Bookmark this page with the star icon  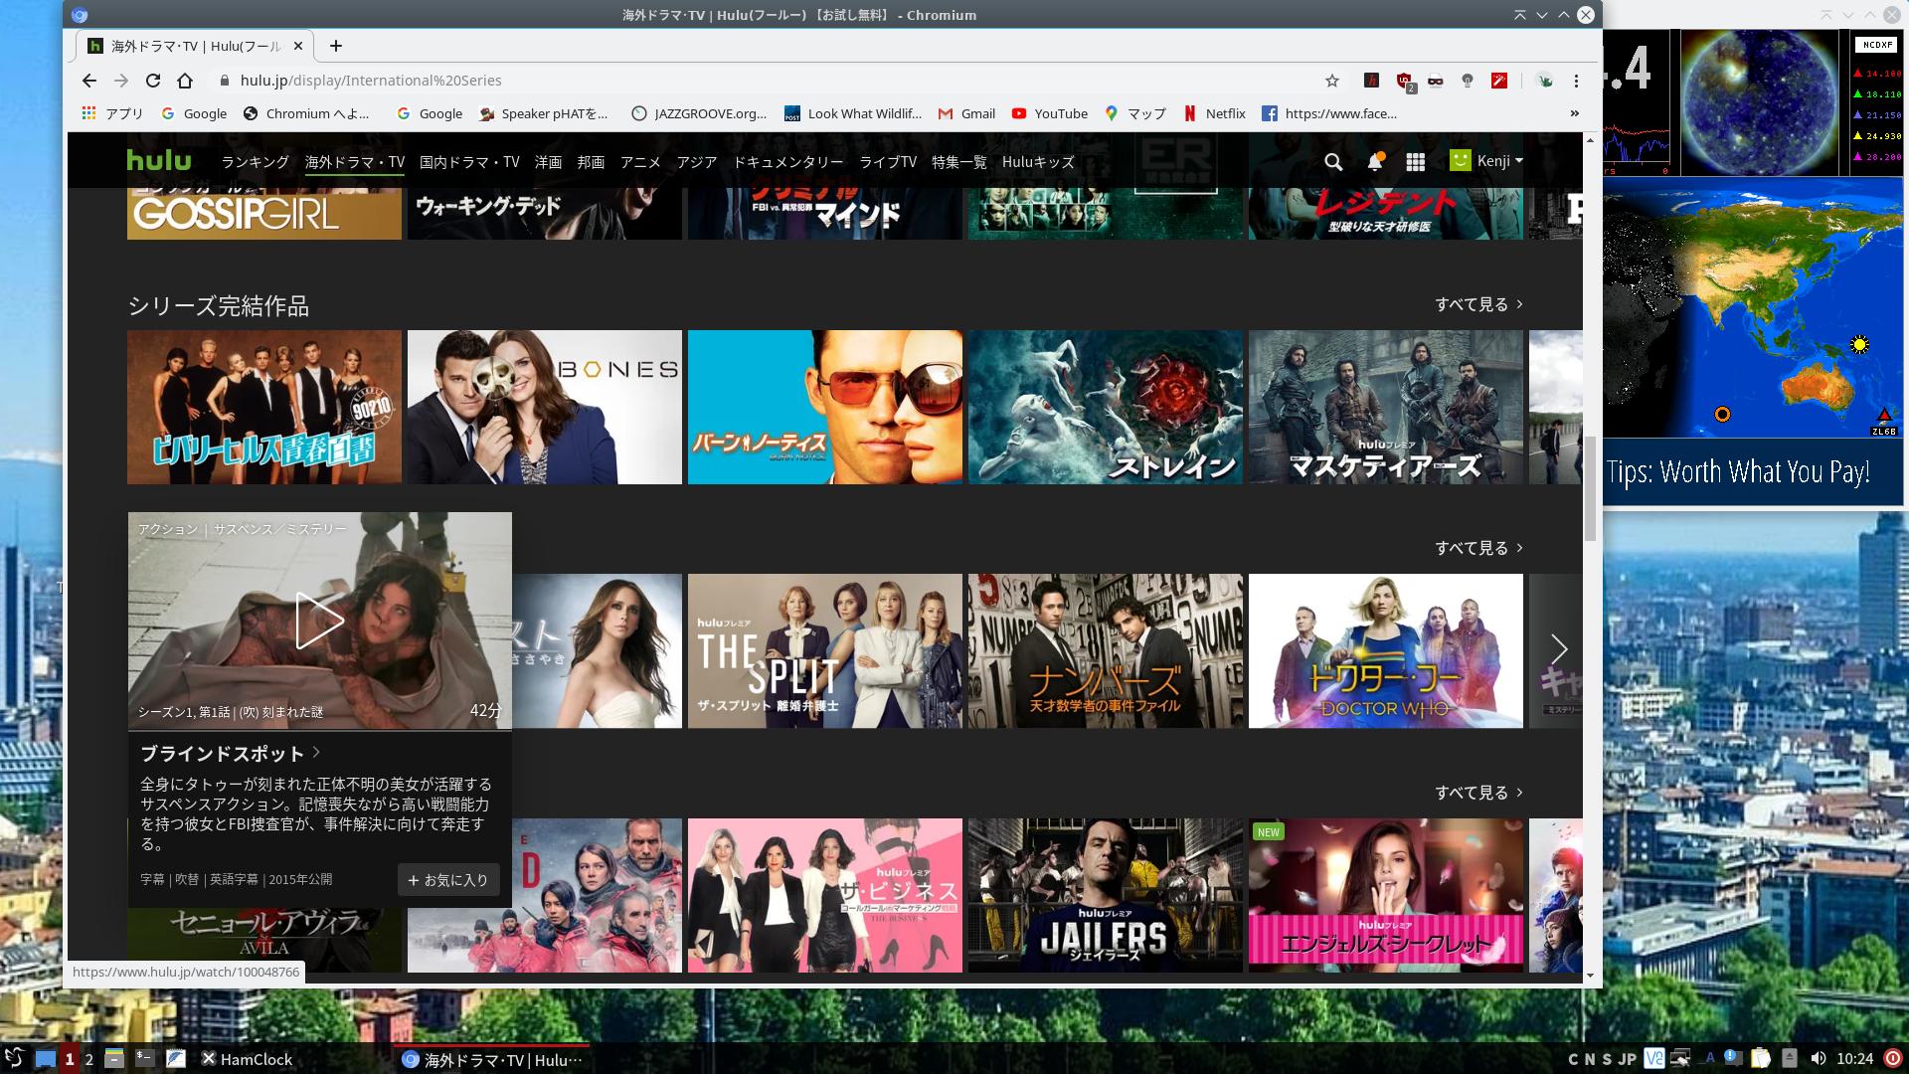[x=1332, y=81]
